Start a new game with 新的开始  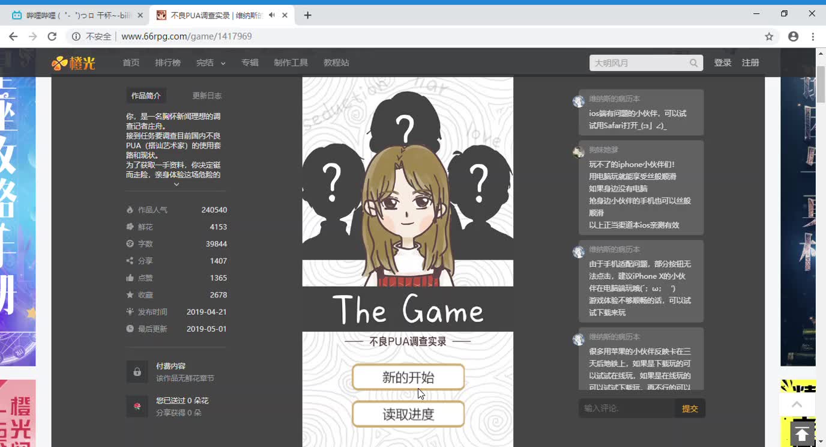(x=408, y=377)
